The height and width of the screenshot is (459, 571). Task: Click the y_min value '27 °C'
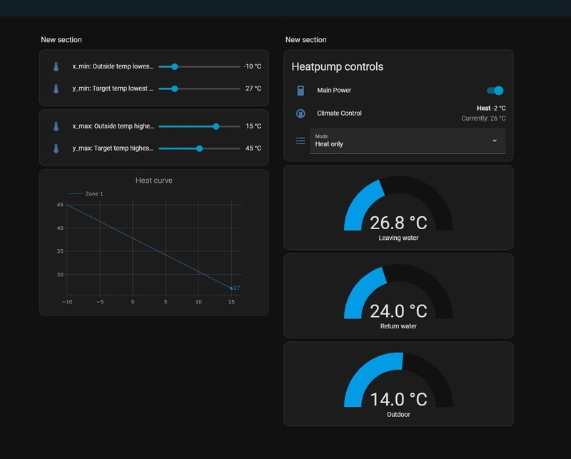click(x=253, y=89)
